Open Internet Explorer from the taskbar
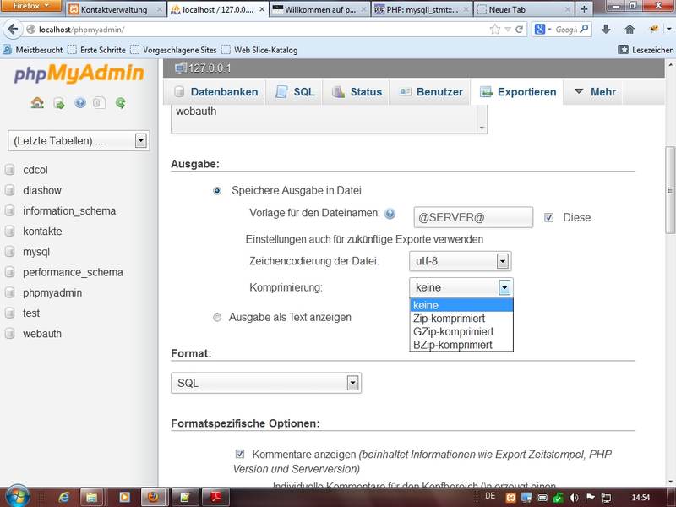This screenshot has height=507, width=676. (63, 496)
